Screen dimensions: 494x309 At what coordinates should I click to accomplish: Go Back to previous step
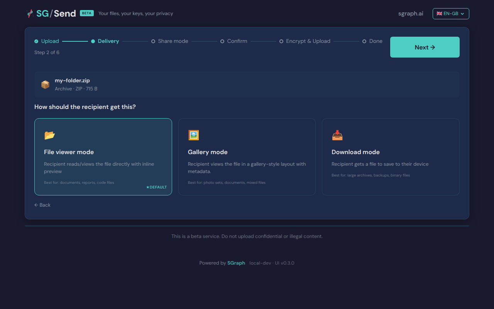coord(42,205)
